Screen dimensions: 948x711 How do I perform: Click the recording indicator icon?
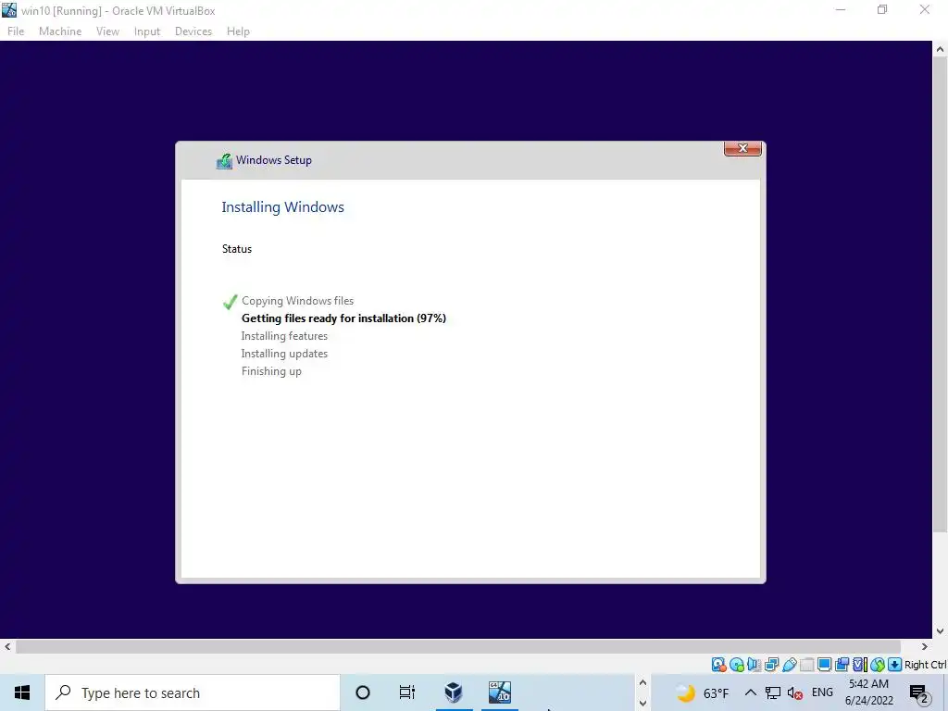842,665
